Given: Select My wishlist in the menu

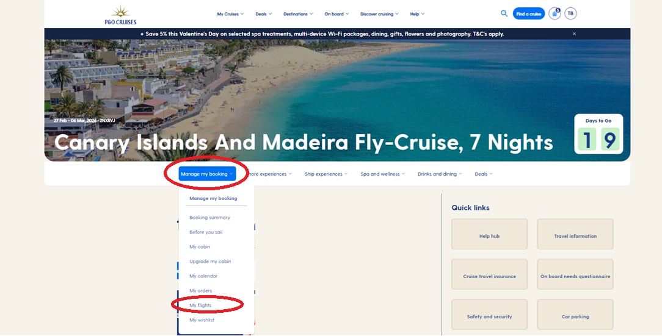Looking at the screenshot, I should tap(202, 320).
